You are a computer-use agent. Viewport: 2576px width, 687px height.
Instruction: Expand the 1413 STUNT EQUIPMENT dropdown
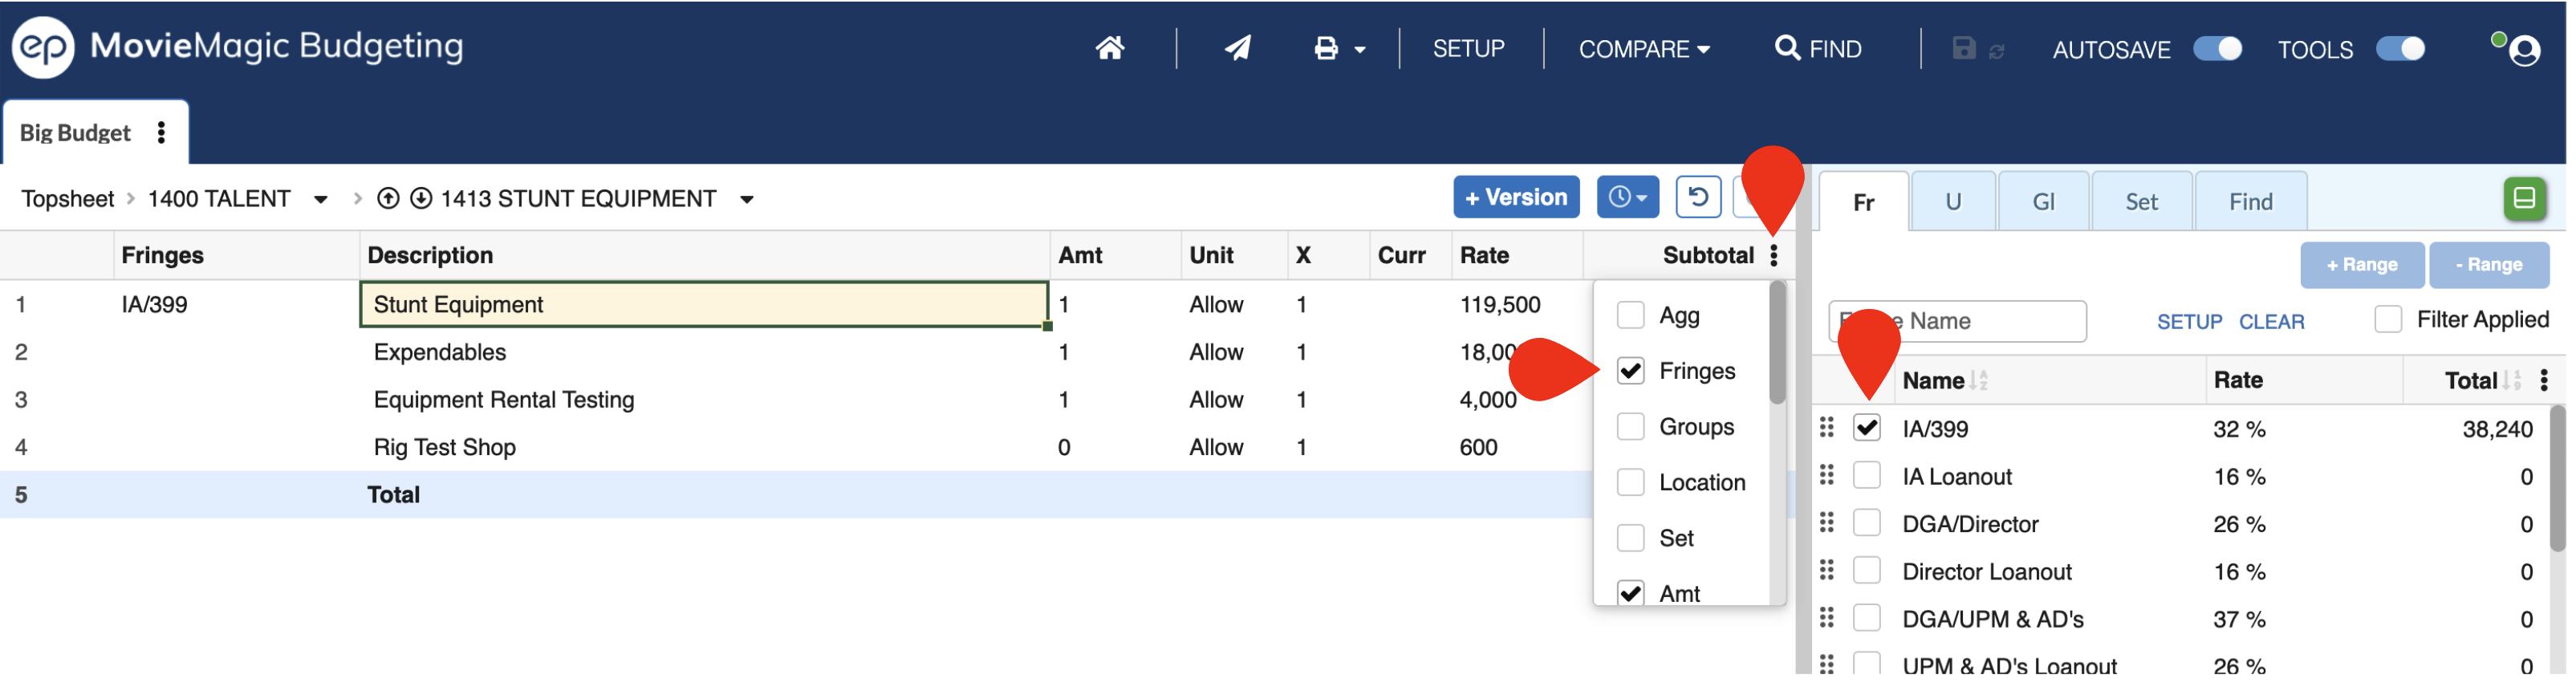tap(747, 200)
